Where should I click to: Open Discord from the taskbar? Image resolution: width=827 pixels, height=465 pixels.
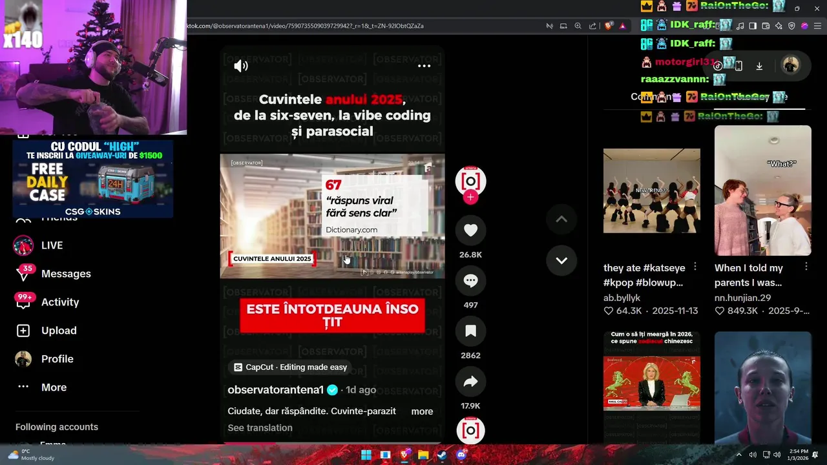(x=461, y=455)
